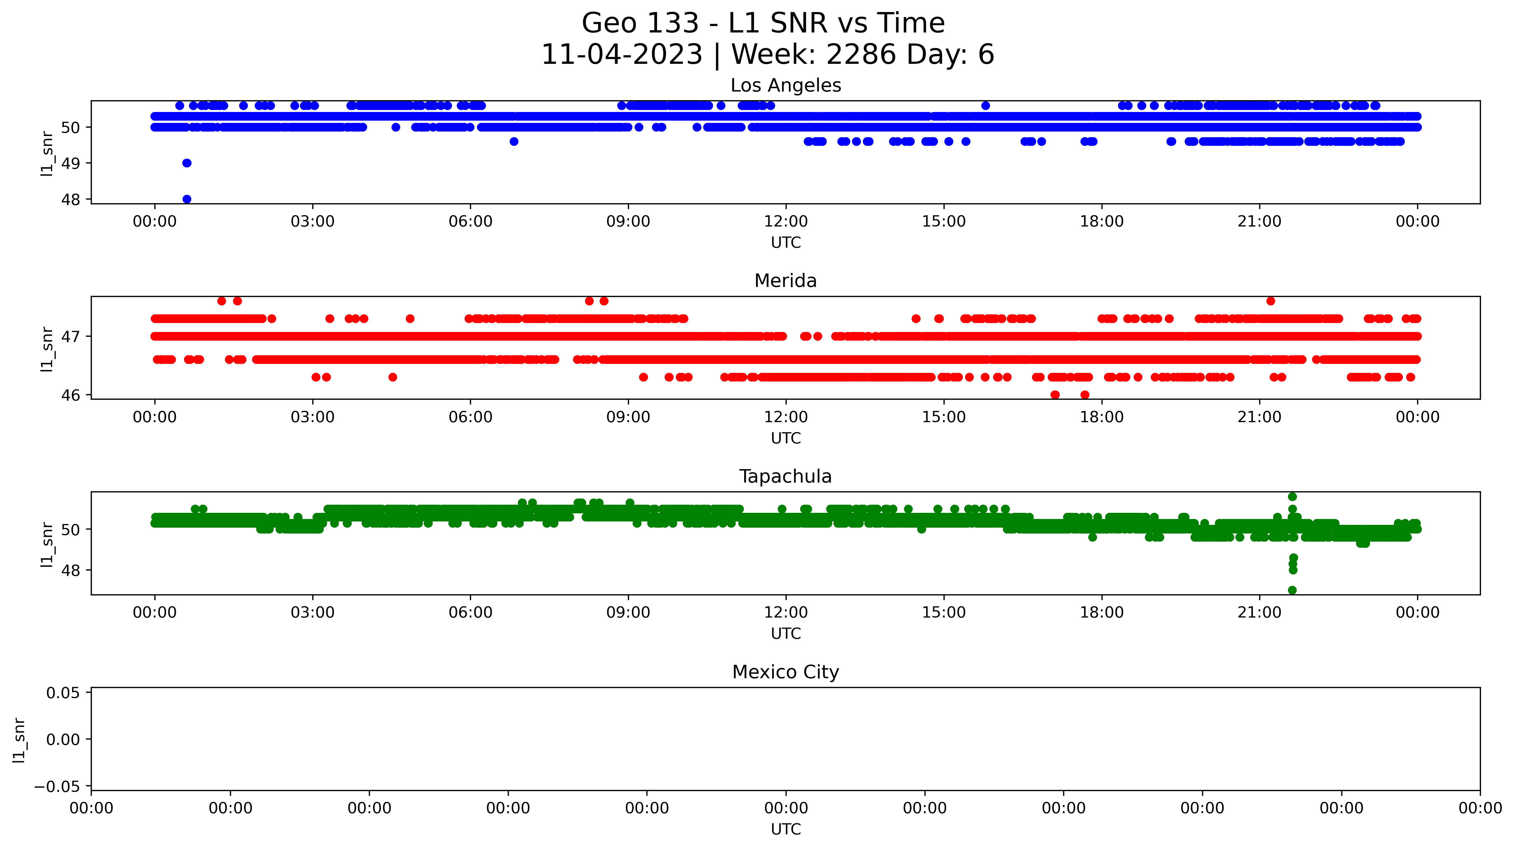Screen dimensions: 1514x849
Task: Click the '03:00' x-tick on the Los Angeles chart
Action: pos(313,221)
